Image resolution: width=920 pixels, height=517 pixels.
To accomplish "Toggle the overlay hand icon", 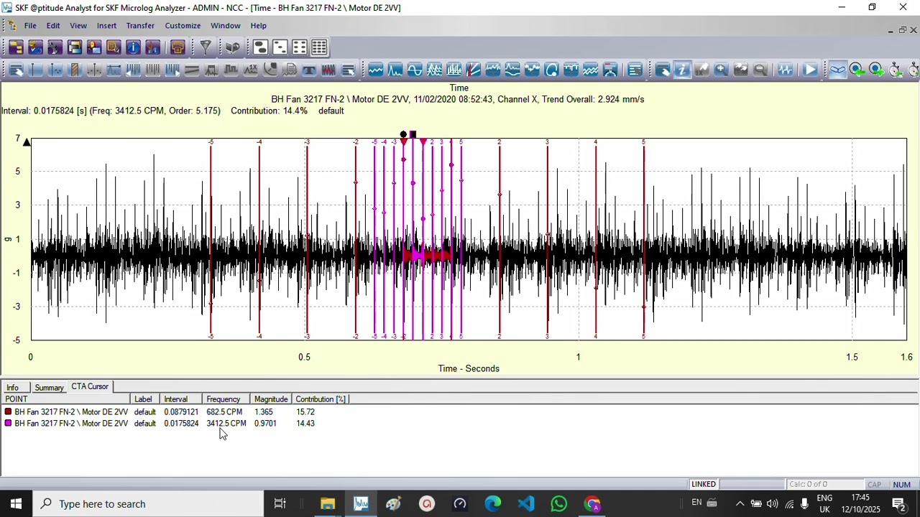I will pyautogui.click(x=663, y=70).
